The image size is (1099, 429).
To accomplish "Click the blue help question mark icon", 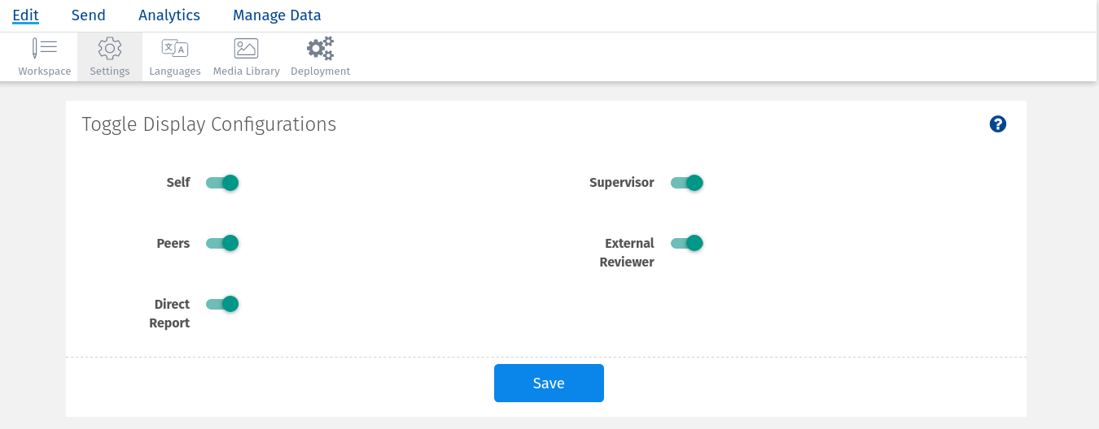I will click(x=998, y=124).
